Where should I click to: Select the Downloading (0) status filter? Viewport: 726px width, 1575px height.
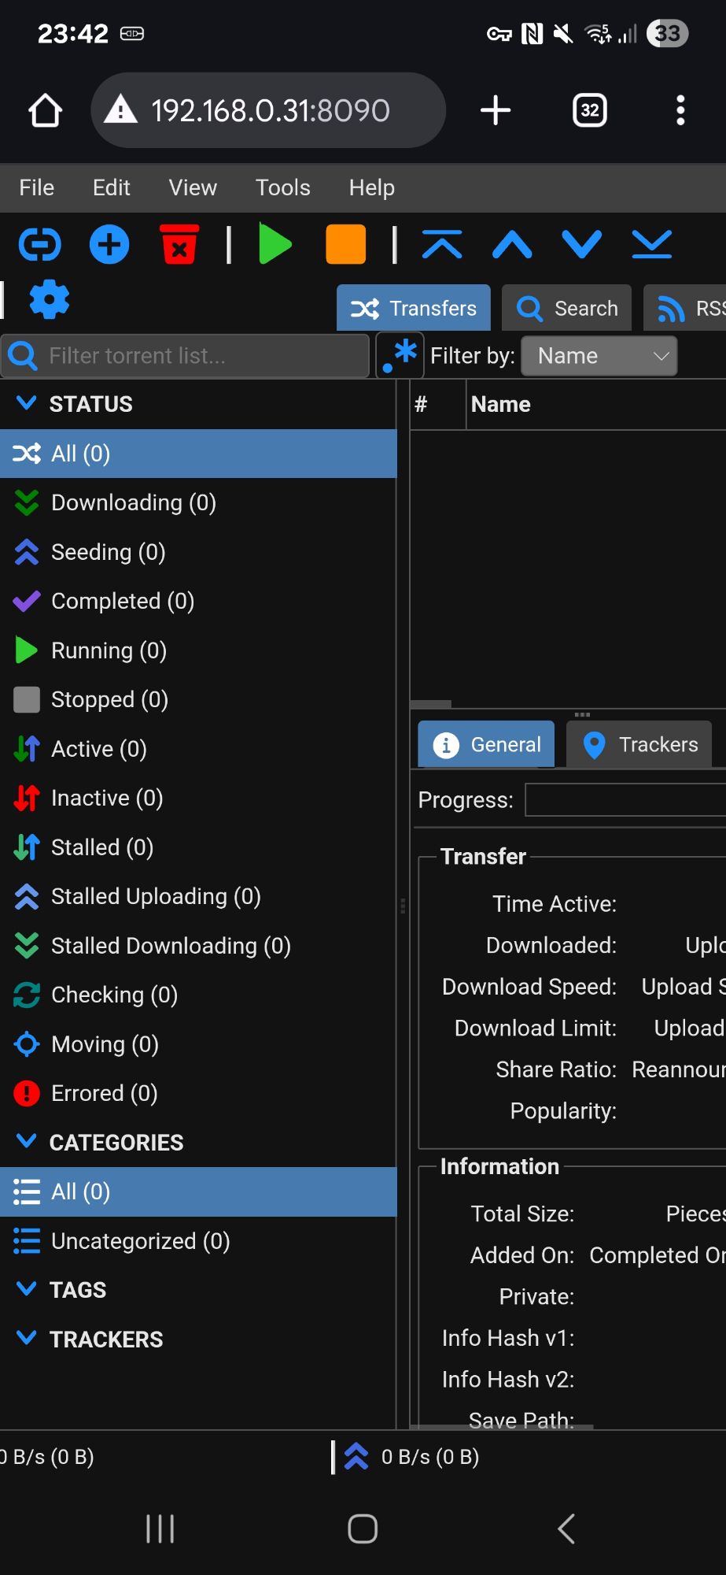pos(133,502)
